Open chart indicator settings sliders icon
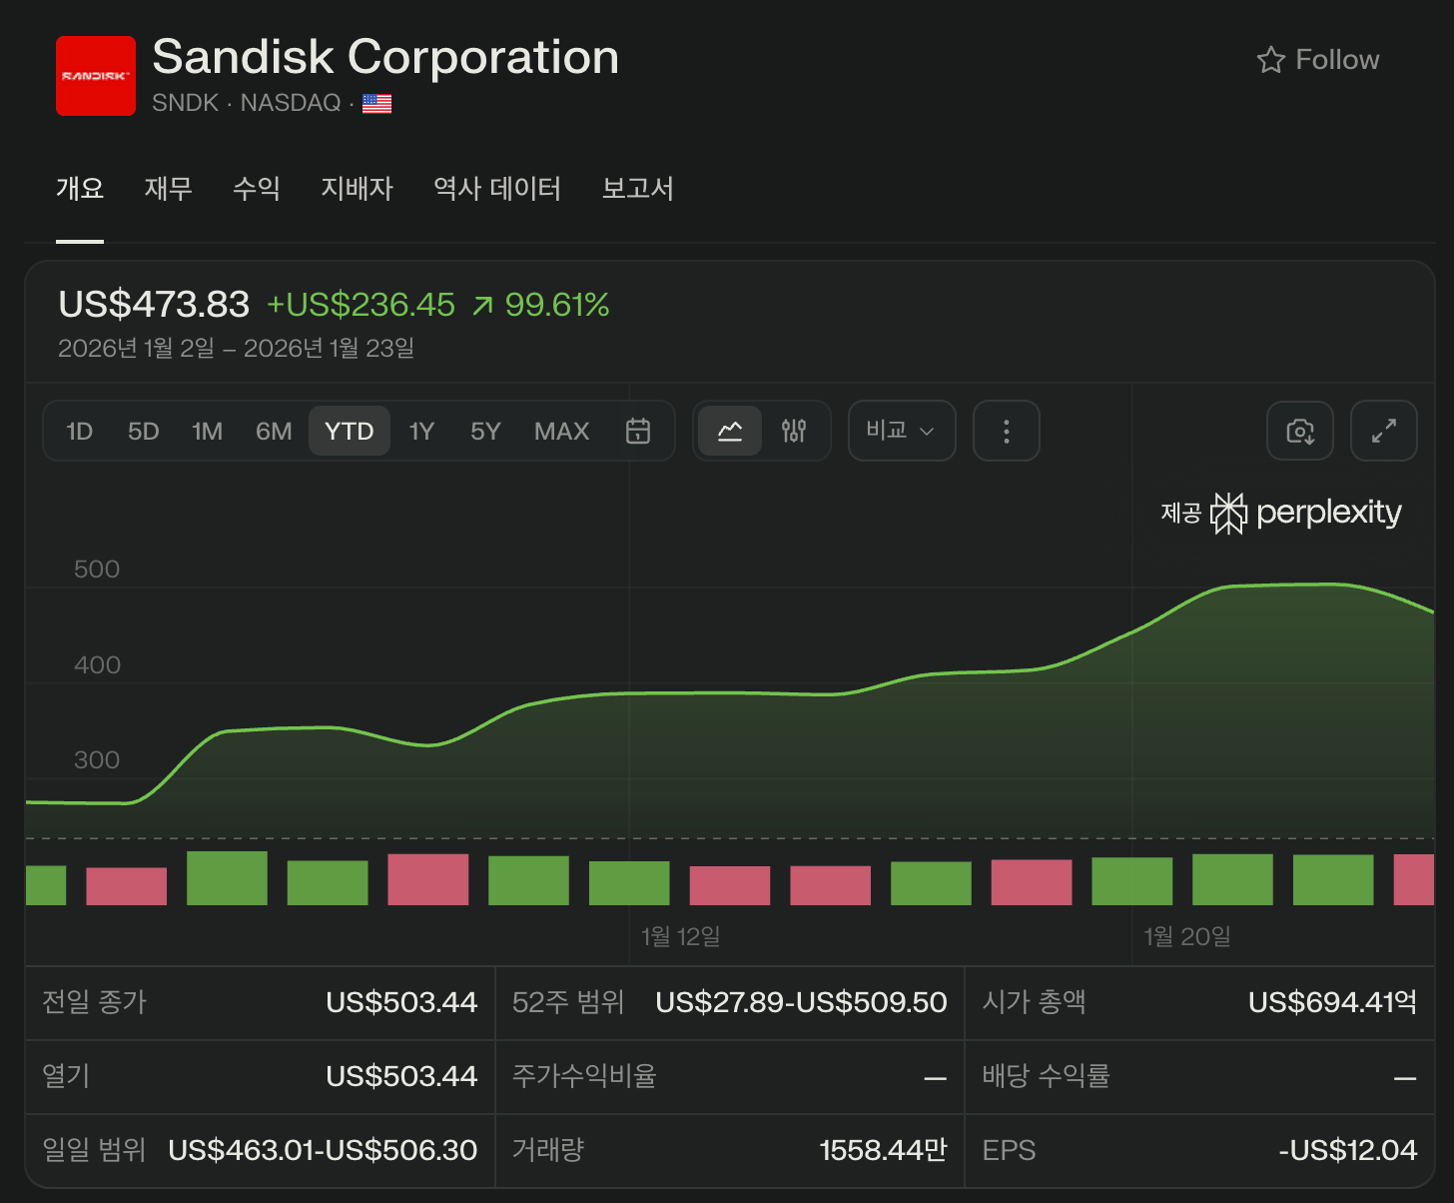 794,431
